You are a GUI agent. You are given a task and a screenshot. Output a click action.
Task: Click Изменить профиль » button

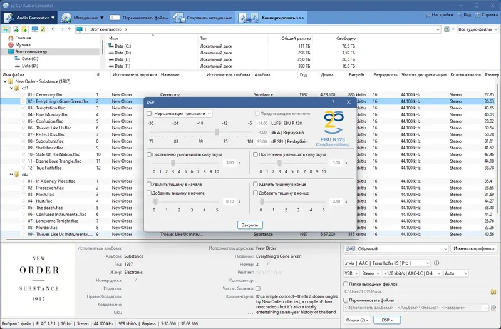[x=474, y=248]
